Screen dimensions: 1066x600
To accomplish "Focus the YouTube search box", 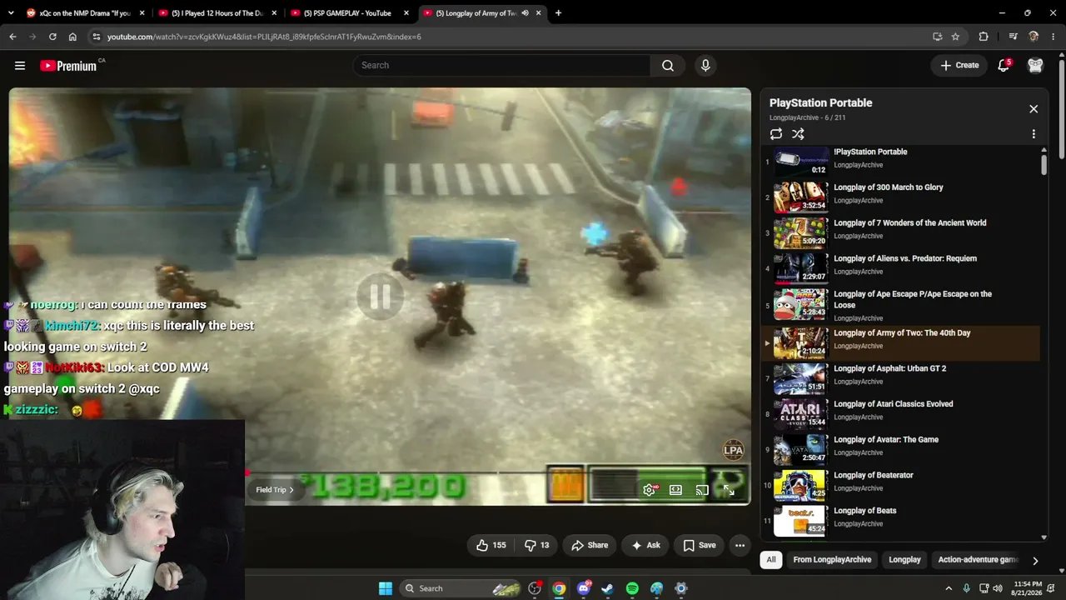I will click(x=501, y=66).
